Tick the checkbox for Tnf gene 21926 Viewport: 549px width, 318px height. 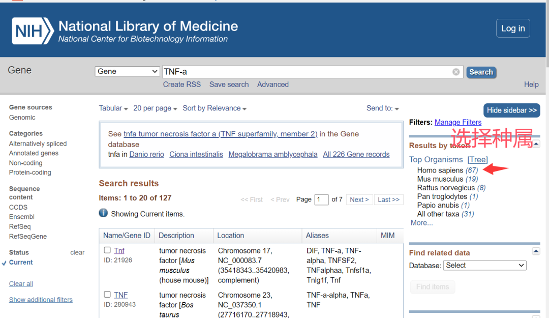click(107, 250)
